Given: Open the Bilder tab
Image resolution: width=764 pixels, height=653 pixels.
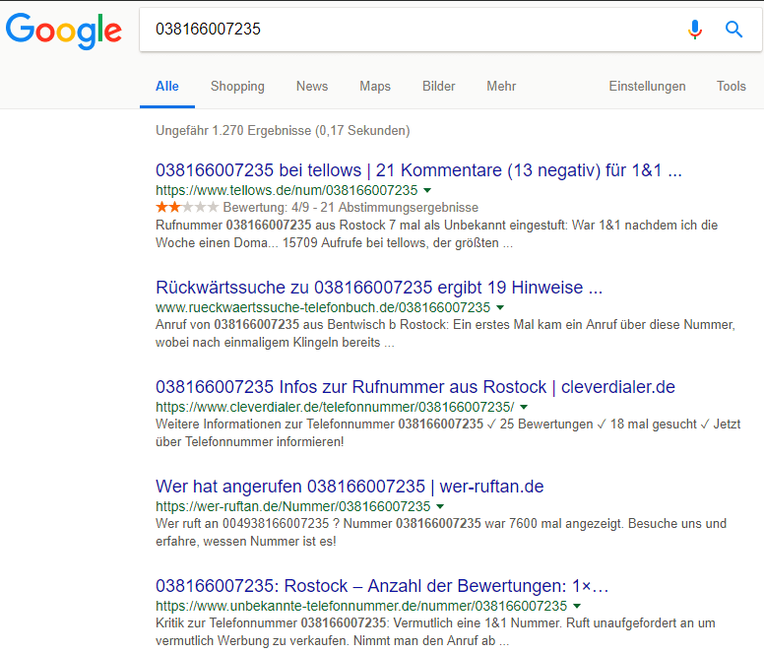Looking at the screenshot, I should (x=438, y=87).
